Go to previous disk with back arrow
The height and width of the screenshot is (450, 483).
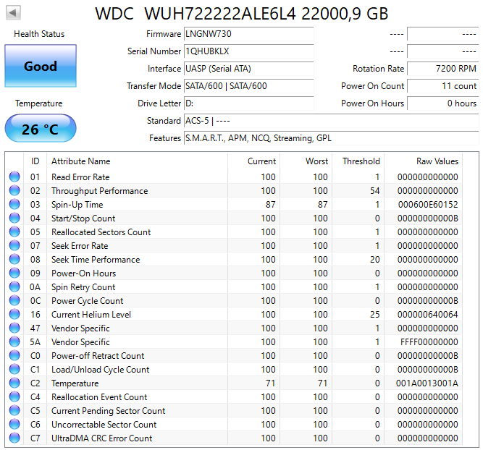[13, 13]
